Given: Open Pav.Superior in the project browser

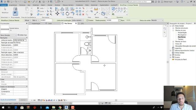Looking at the screenshot, I should [x=182, y=35].
